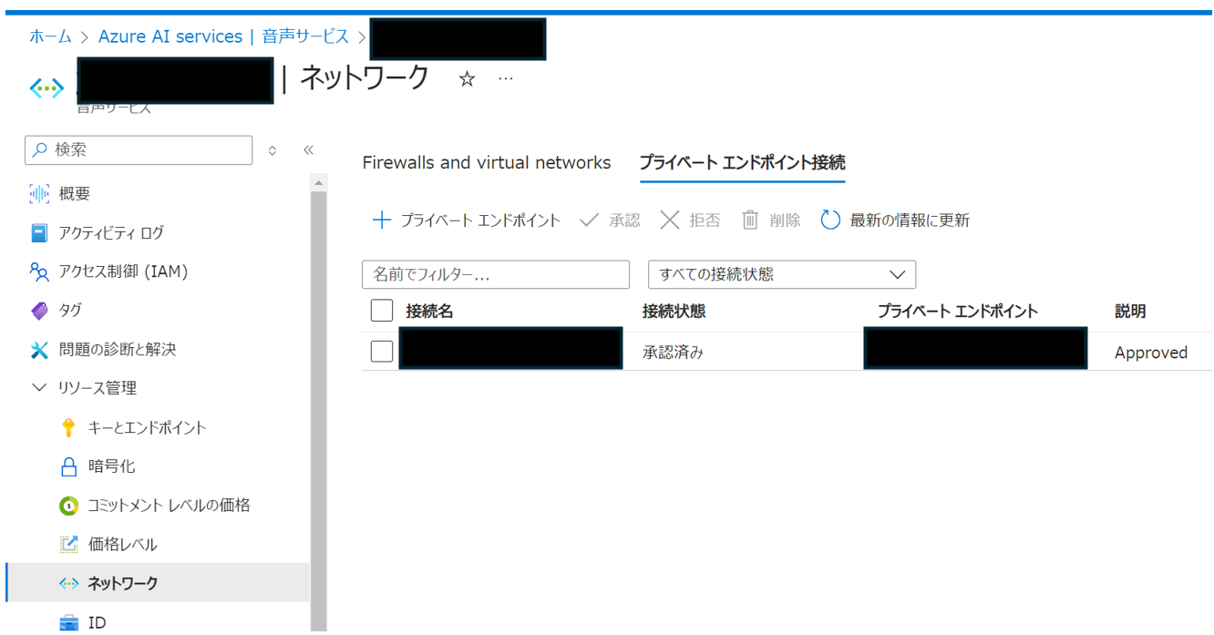Viewport: 1214px width, 635px height.
Task: Open 概要 in the sidebar menu
Action: tap(75, 194)
